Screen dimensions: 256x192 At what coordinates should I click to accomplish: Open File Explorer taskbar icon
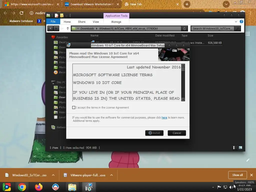point(72,187)
